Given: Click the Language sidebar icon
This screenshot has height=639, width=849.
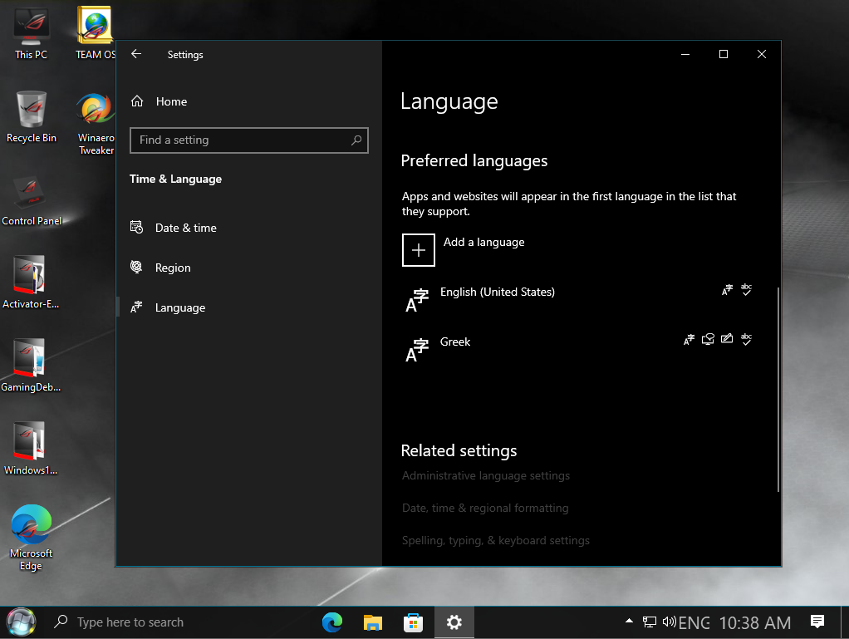Looking at the screenshot, I should pos(136,307).
